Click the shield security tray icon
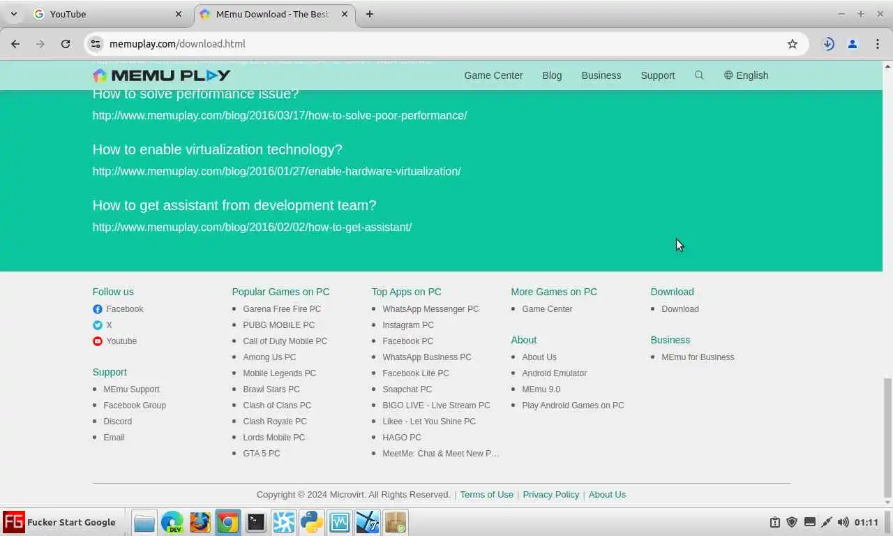Screen dimensions: 893x536 (x=792, y=522)
